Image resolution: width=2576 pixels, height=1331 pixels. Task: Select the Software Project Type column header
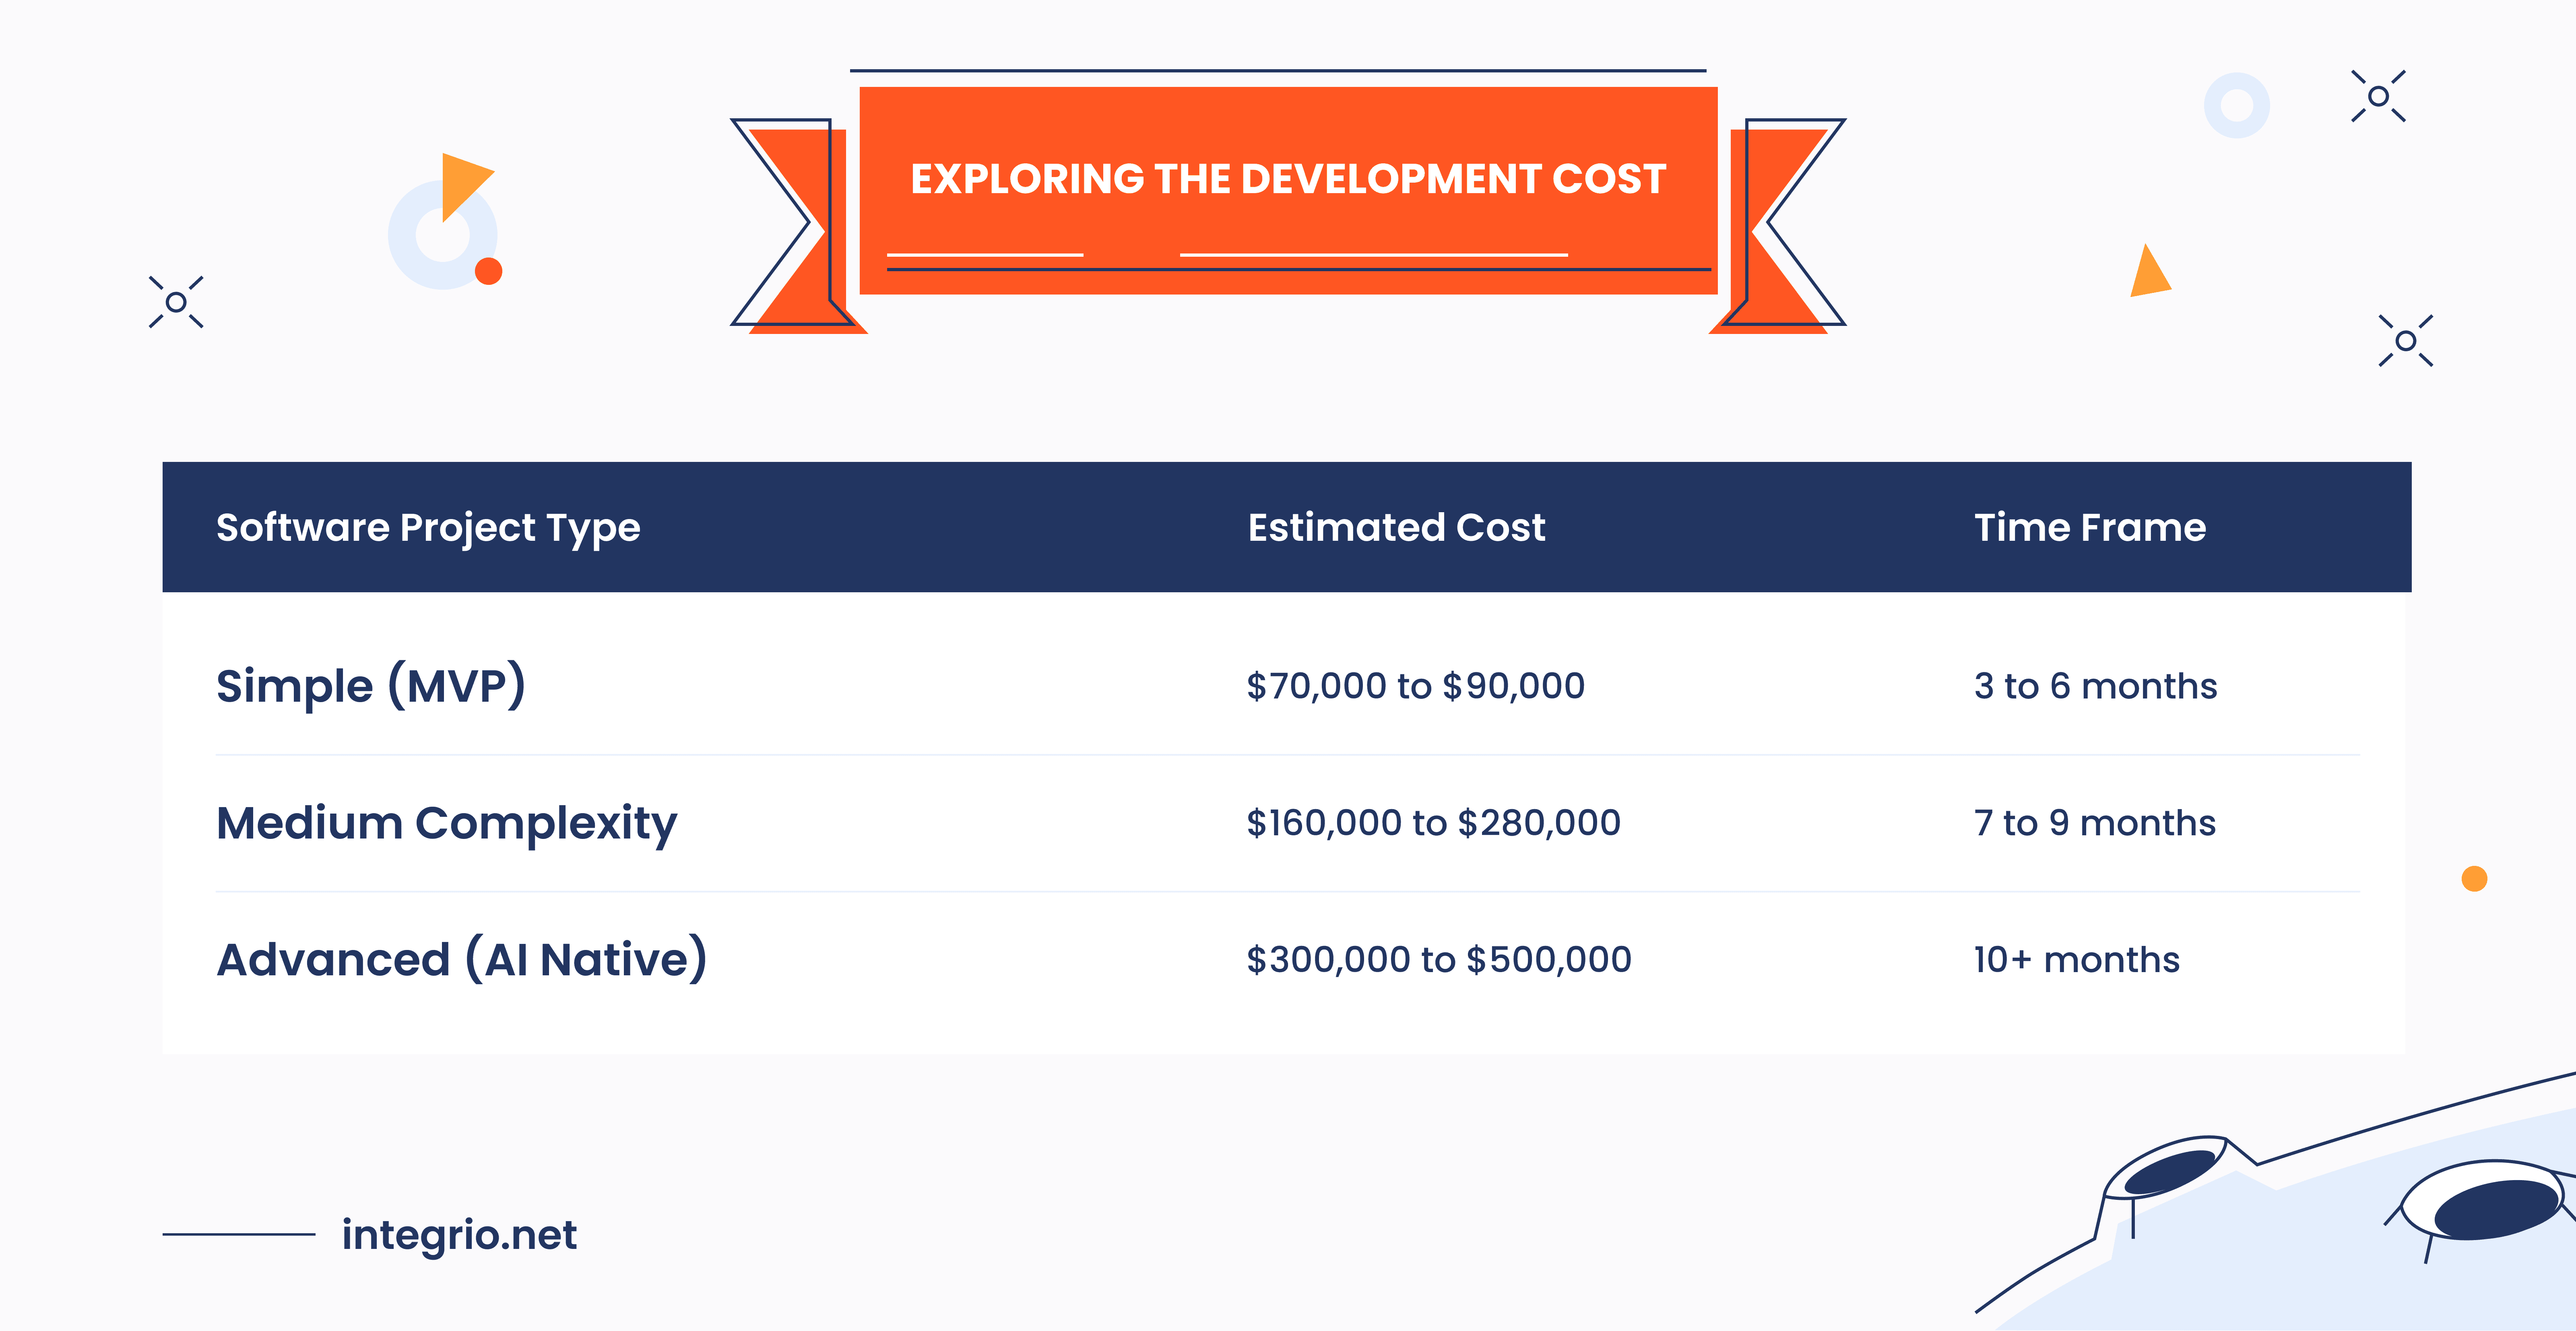[428, 527]
